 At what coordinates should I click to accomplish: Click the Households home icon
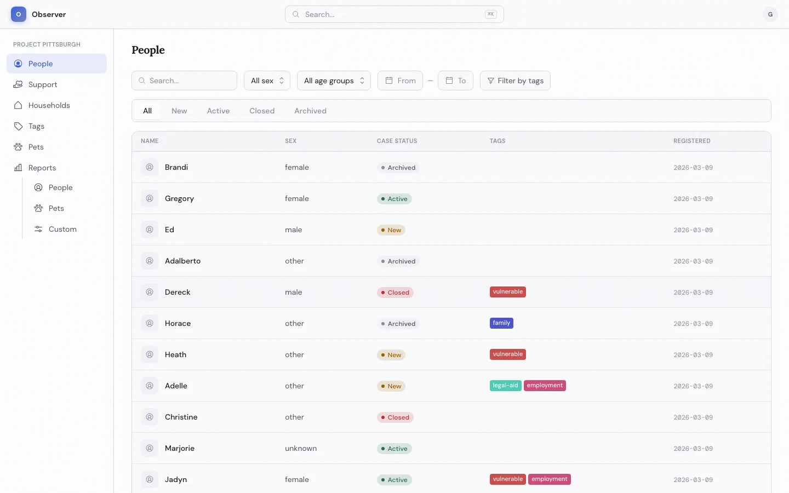tap(18, 105)
